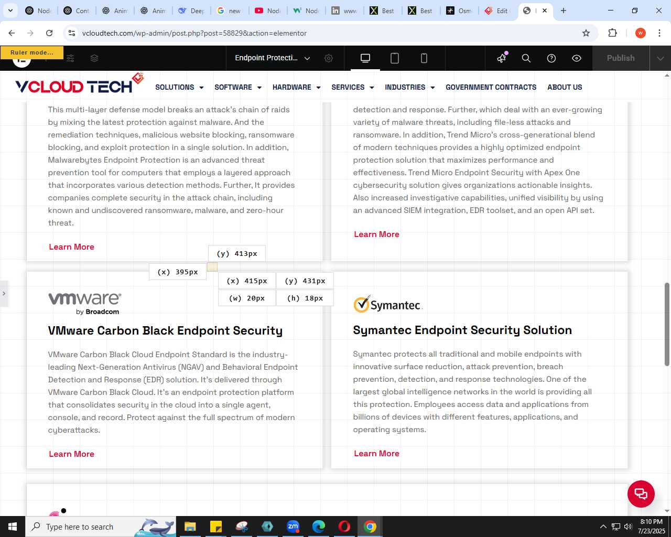
Task: Click Learn More under Trend Micro description
Action: (376, 234)
